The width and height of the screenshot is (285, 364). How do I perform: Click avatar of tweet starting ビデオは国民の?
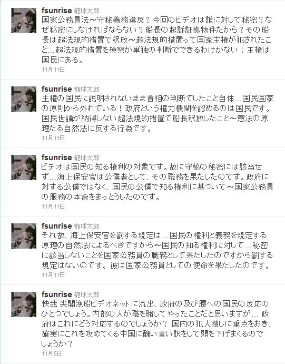[x=24, y=168]
